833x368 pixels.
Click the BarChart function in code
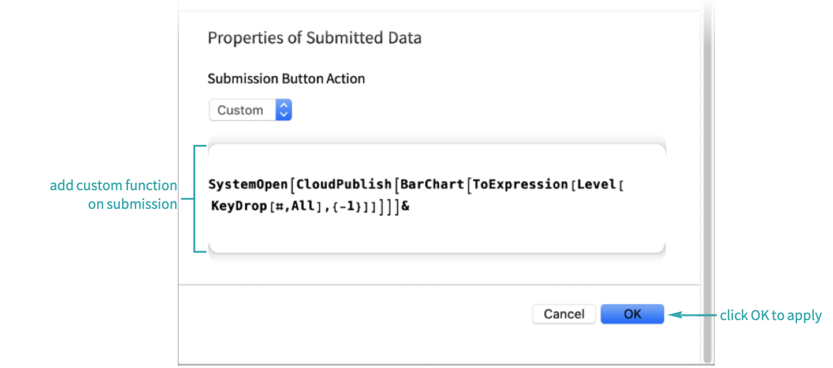point(432,185)
